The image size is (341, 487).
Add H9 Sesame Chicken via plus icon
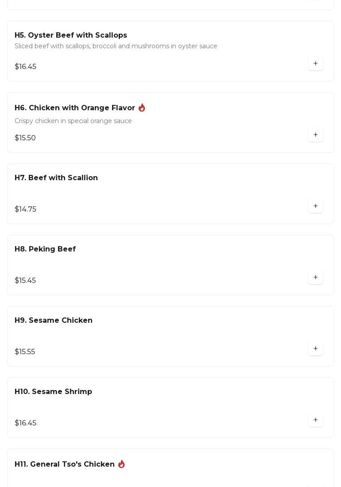[315, 349]
